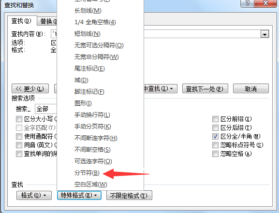Enable 区分前缀 checkbox

[x=215, y=119]
